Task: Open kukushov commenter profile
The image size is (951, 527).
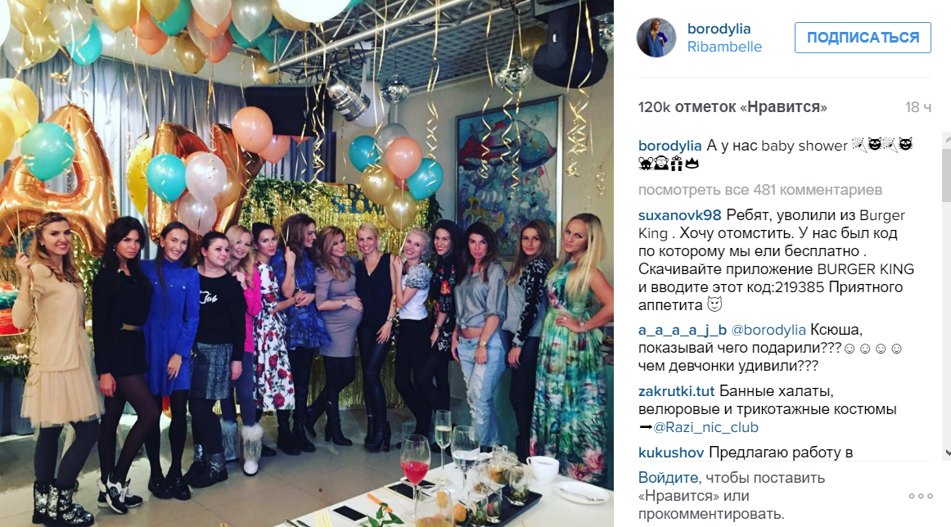Action: click(671, 453)
